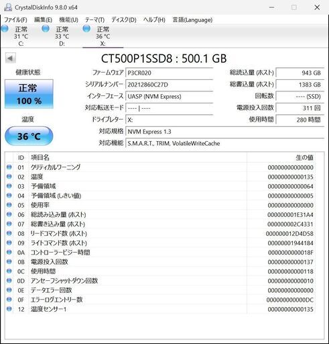
Task: Click status dot for row 0C 使用時間
Action: 9,271
